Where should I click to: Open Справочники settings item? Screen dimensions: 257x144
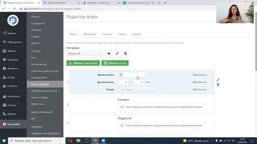click(39, 78)
